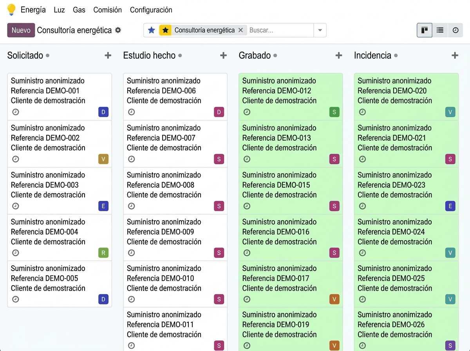Open the Referencia DEMO-013 card
This screenshot has width=470, height=351.
pyautogui.click(x=291, y=144)
